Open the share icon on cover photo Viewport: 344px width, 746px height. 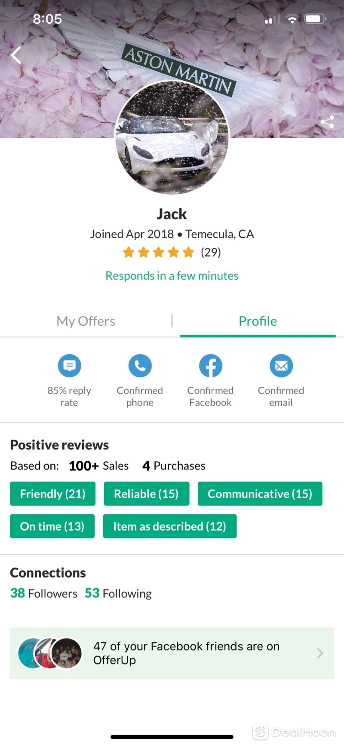(327, 122)
